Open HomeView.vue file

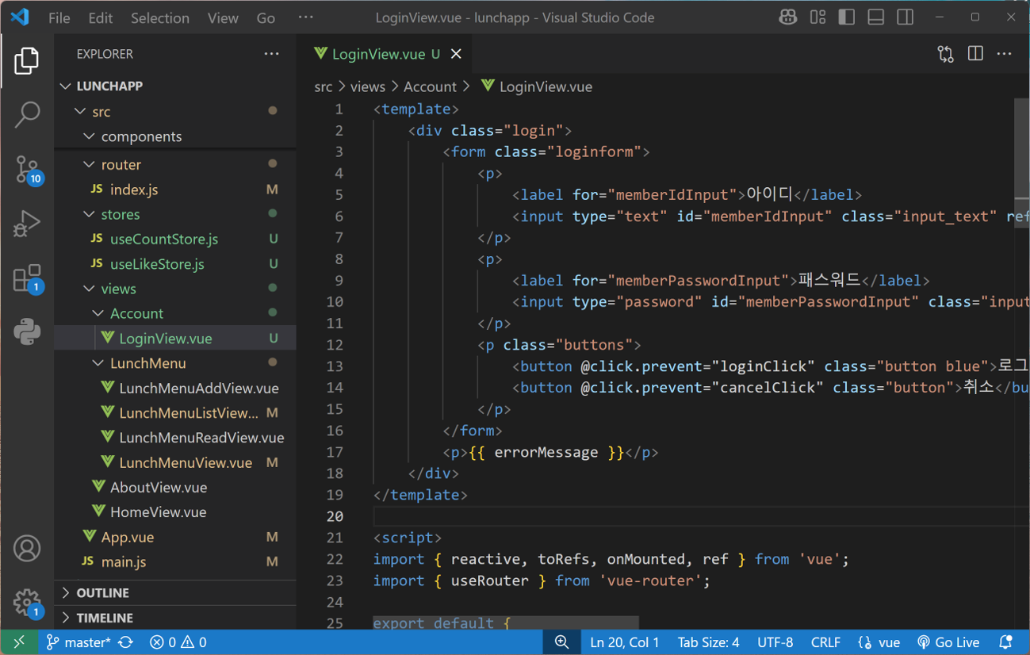point(175,512)
